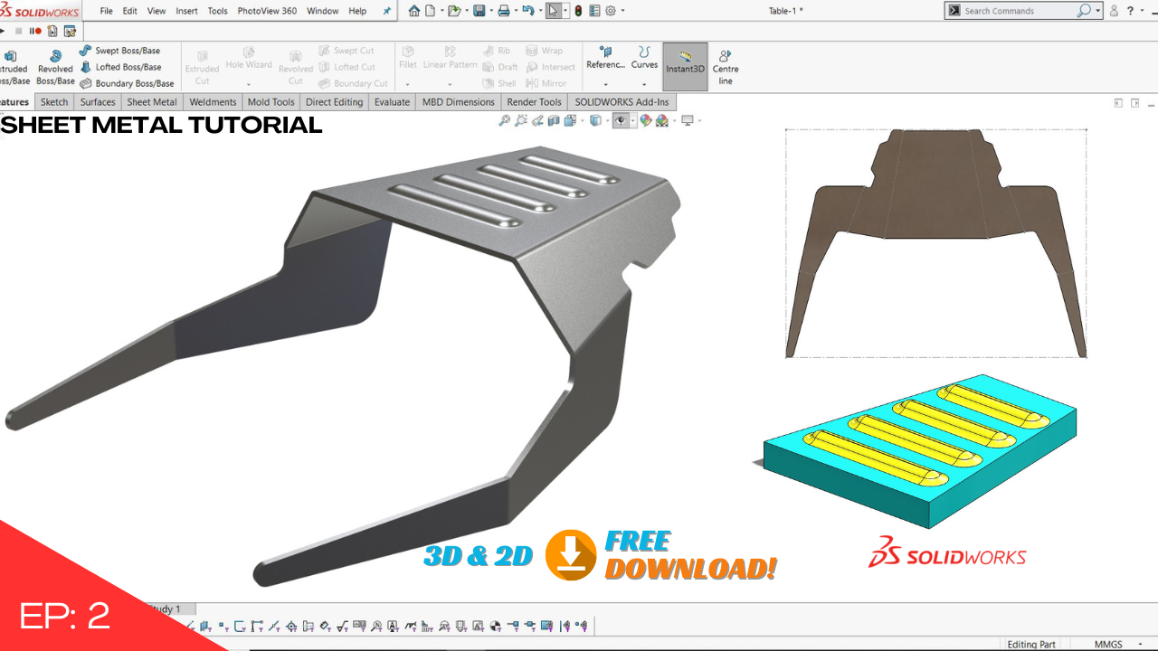The width and height of the screenshot is (1158, 651).
Task: Open the Help menu
Action: [x=358, y=11]
